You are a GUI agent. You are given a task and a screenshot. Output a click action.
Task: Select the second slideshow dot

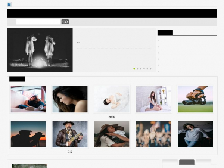click(x=137, y=69)
